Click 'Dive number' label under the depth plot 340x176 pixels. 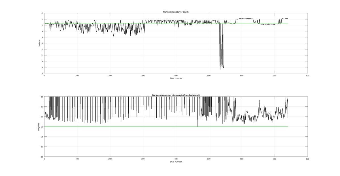pos(176,78)
